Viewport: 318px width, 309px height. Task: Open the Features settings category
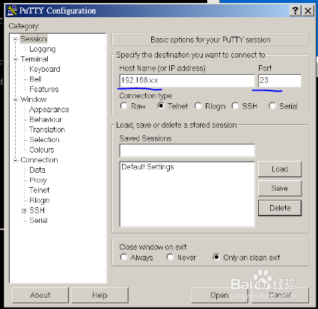[44, 89]
